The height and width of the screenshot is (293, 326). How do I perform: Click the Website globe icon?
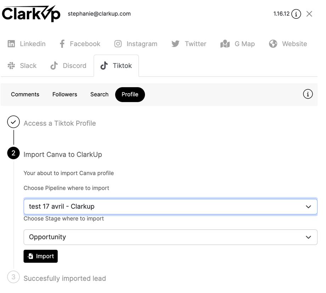tap(273, 44)
